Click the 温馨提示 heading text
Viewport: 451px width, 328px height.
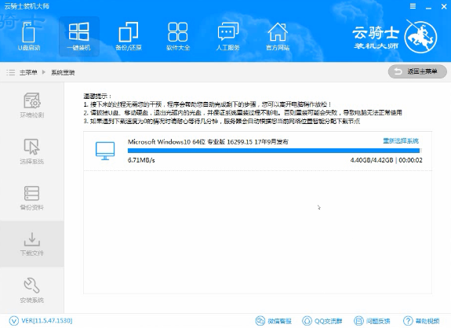(97, 96)
